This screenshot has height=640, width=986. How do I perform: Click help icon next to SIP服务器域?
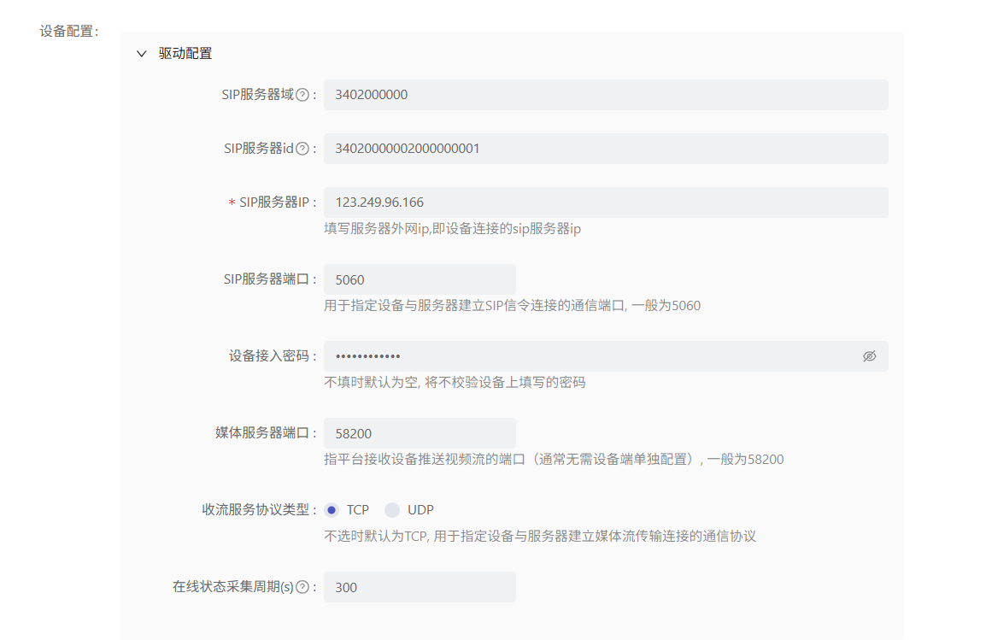pos(302,95)
